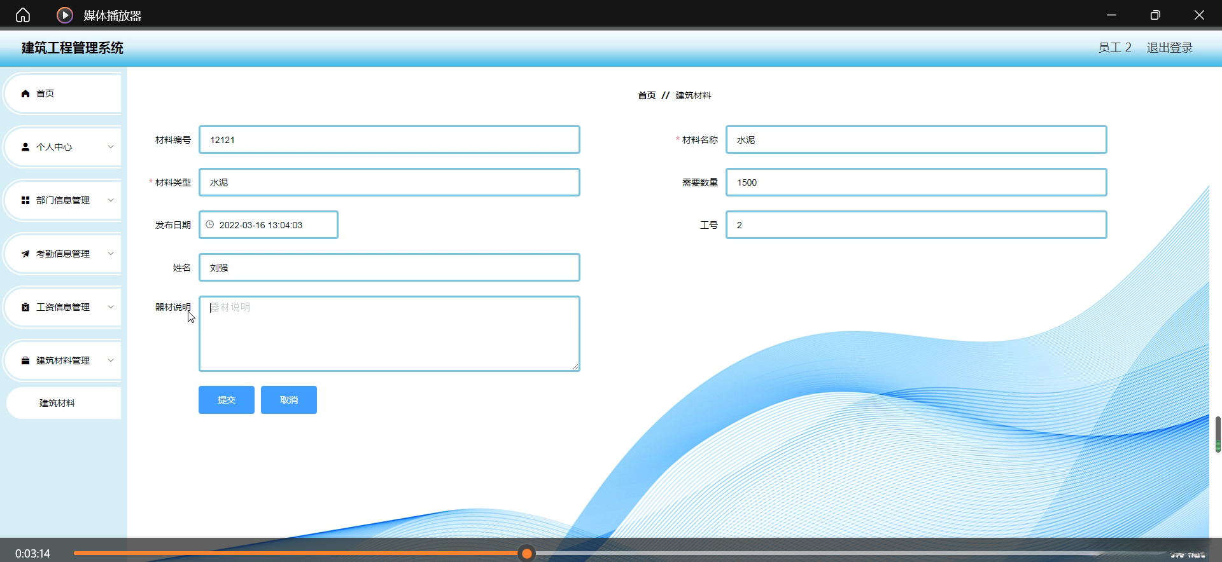Click the person icon for 个人中心
The width and height of the screenshot is (1222, 562).
tap(25, 147)
